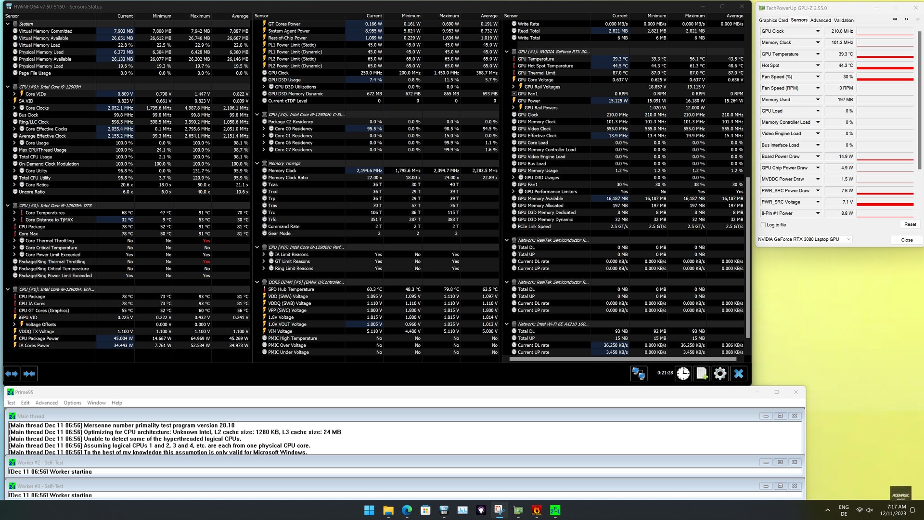Collapse GPU [#1] NVIDIA GeForce group

pos(507,52)
